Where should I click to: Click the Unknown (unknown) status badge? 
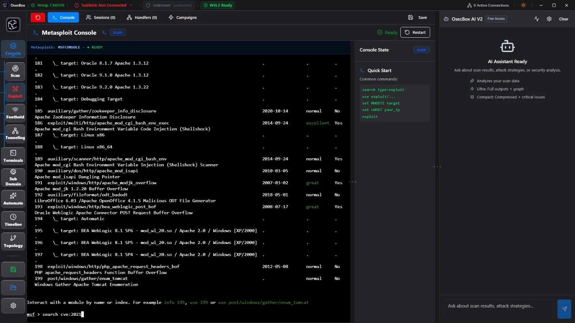(169, 5)
